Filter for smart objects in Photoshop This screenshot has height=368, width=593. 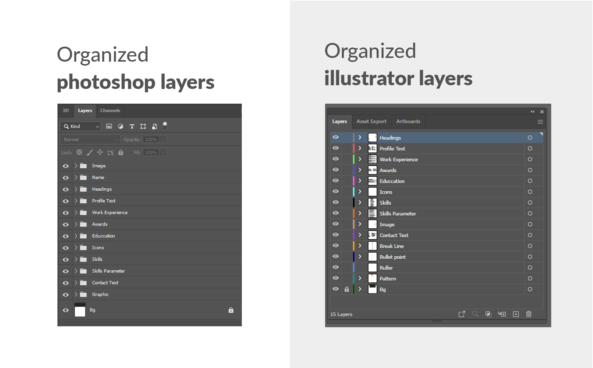155,126
